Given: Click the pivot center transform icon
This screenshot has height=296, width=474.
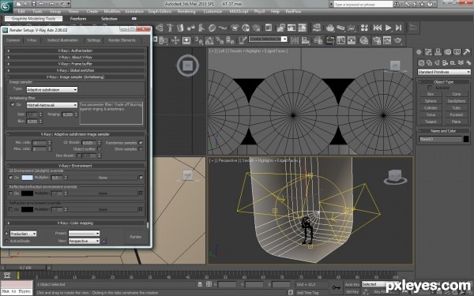Looking at the screenshot, I should (x=164, y=40).
